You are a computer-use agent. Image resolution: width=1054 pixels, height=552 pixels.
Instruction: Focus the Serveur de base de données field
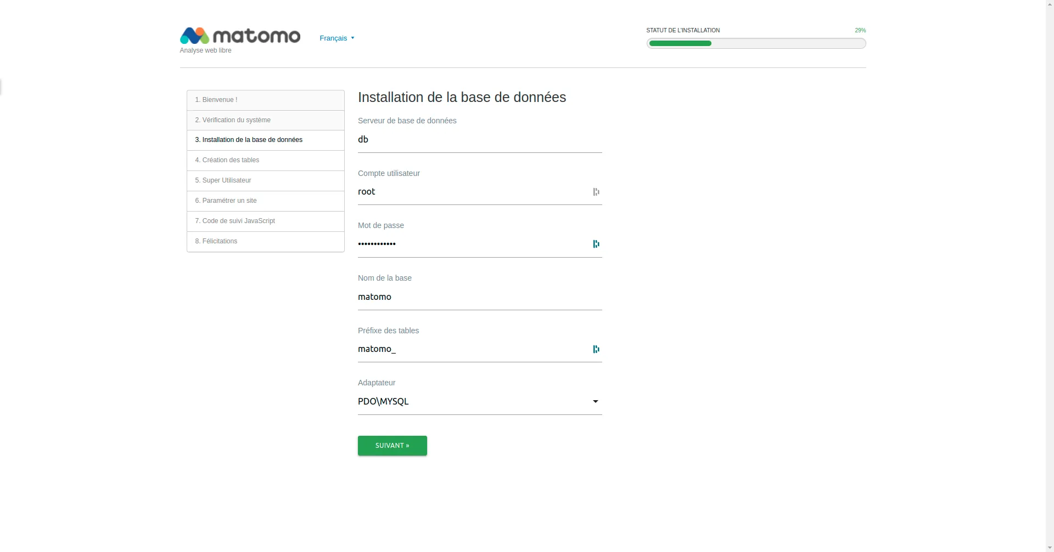point(479,140)
